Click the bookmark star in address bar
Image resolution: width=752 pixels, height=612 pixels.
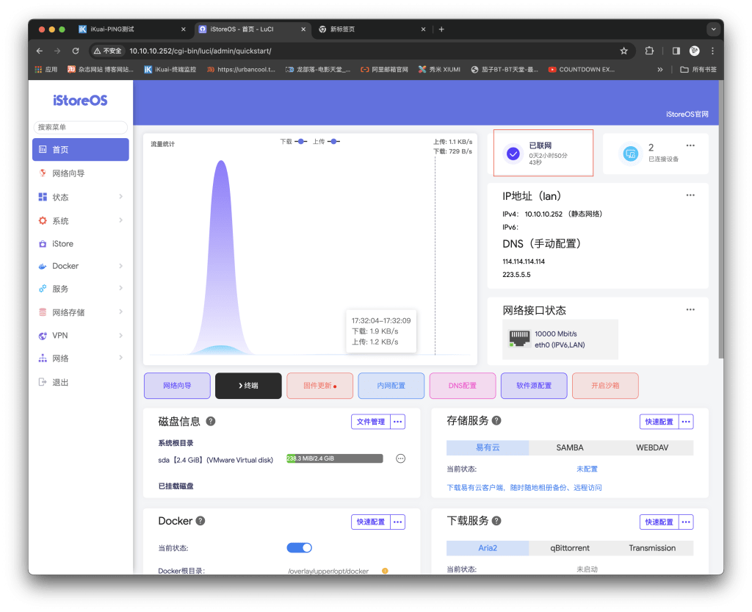[x=623, y=51]
